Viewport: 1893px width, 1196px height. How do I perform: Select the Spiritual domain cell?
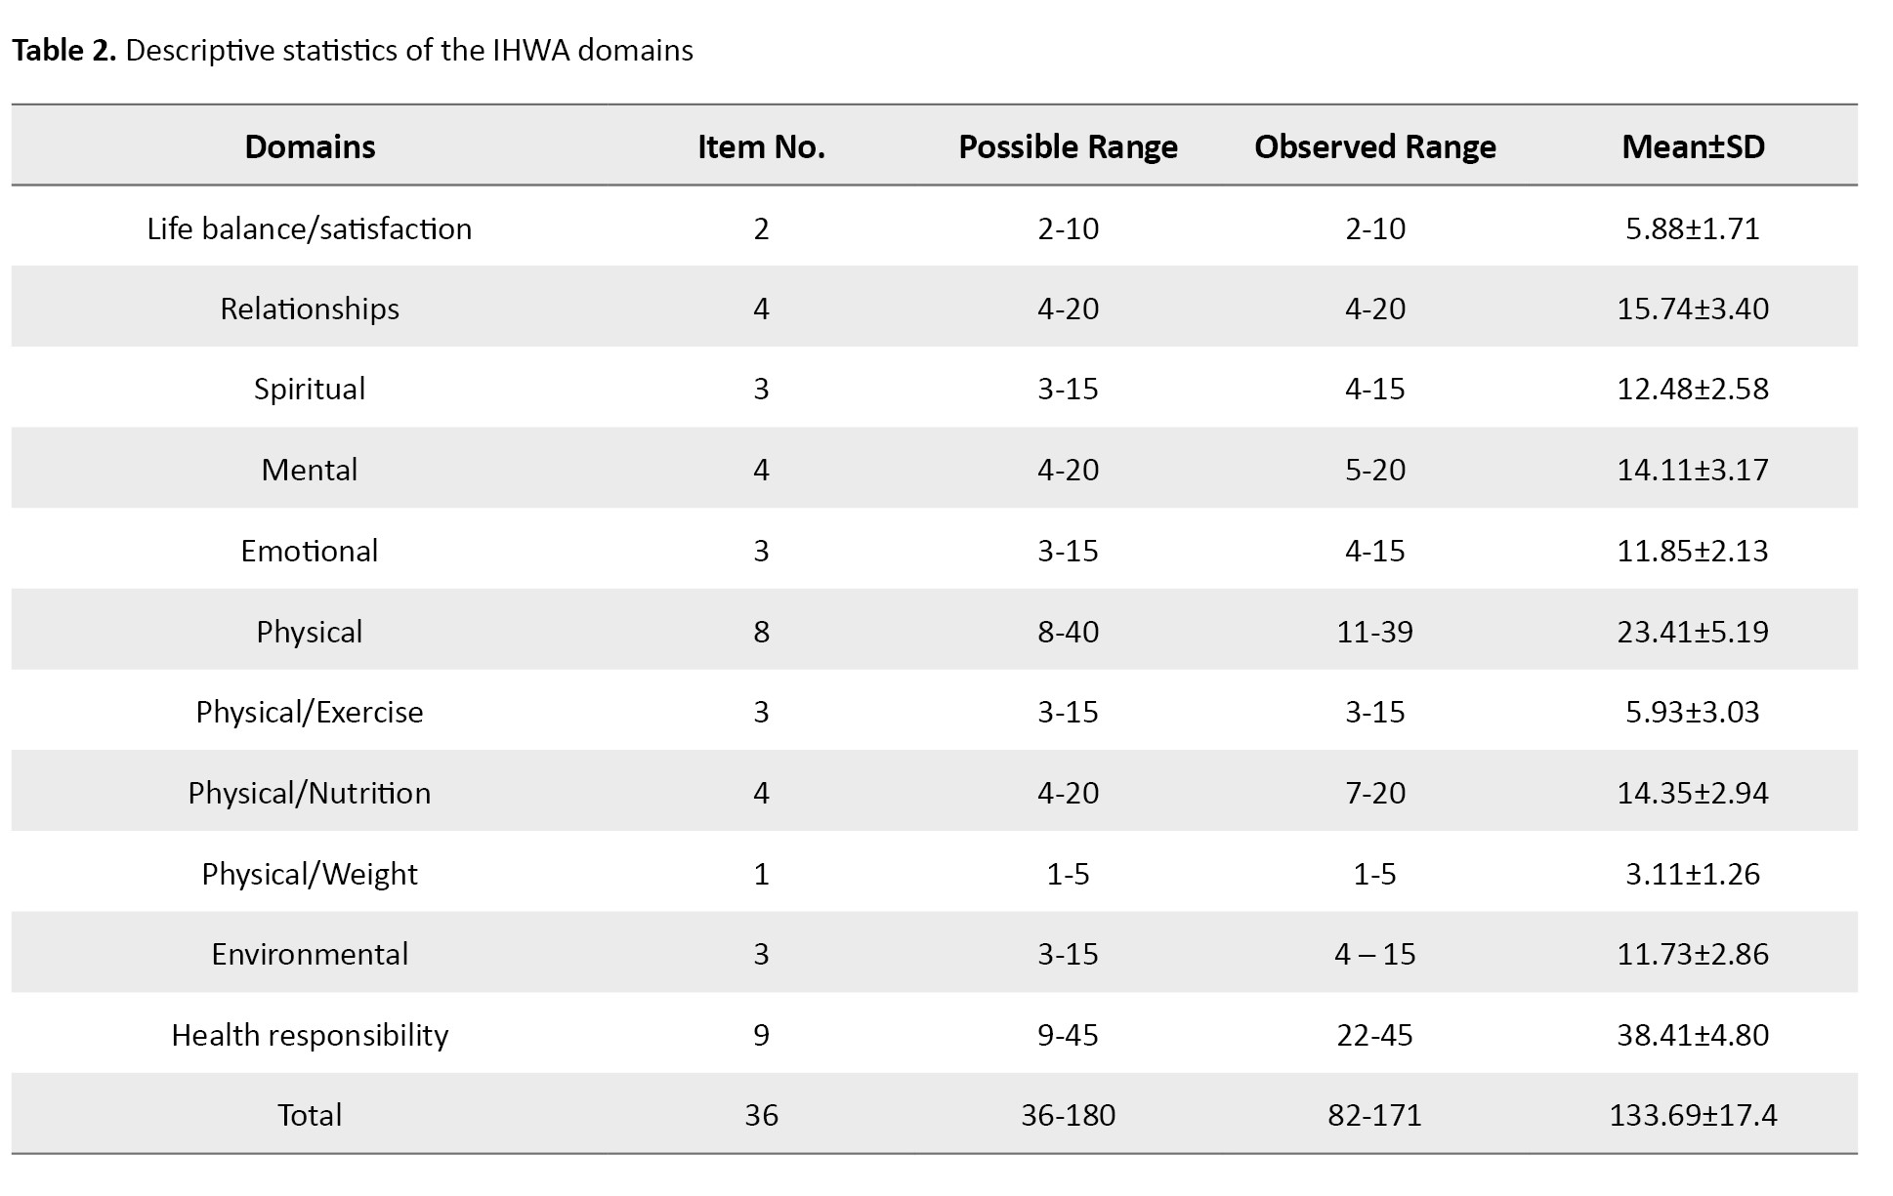tap(310, 389)
